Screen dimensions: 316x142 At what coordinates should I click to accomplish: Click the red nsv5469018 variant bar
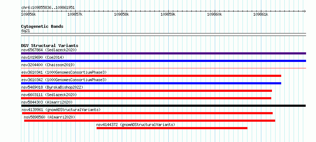147,91
